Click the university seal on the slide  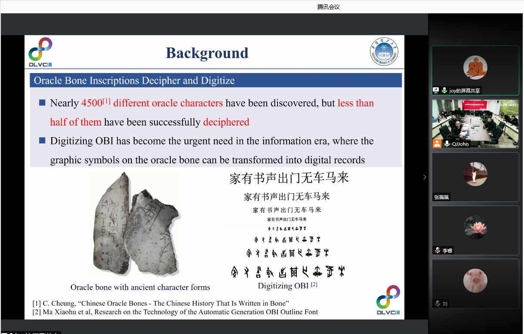tap(384, 52)
